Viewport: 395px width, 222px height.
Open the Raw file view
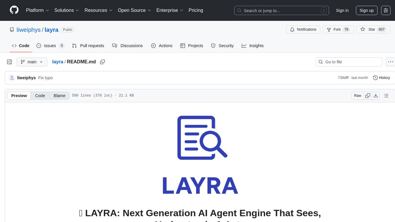(x=358, y=96)
